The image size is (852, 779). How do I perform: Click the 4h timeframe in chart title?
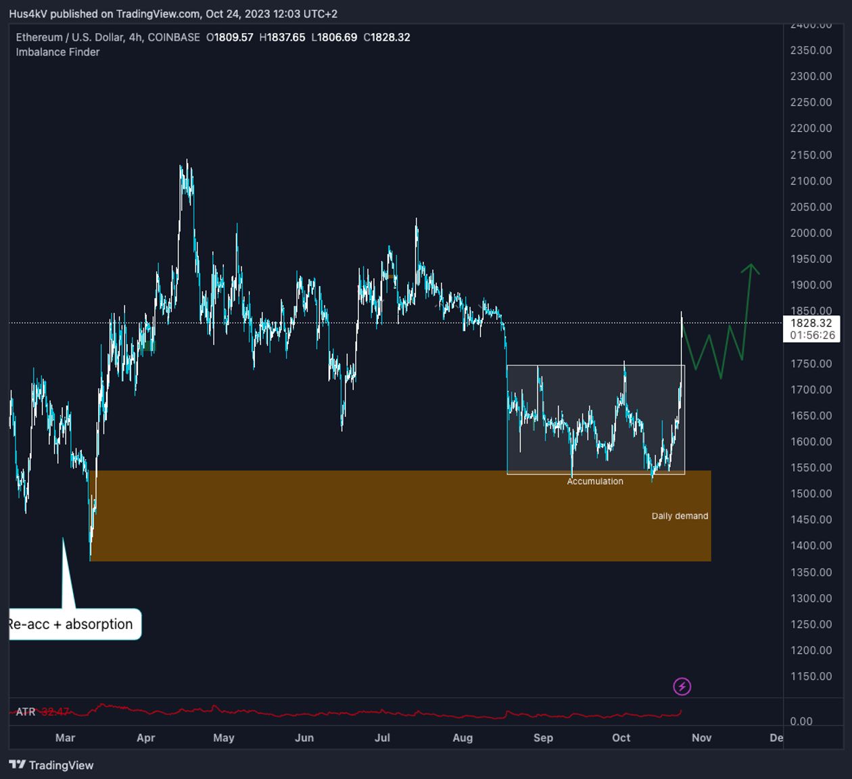point(135,37)
